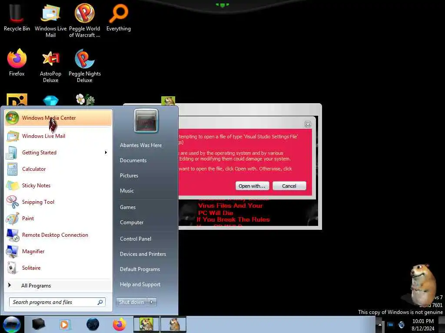Close the red file warning dialog
The width and height of the screenshot is (445, 333).
308,124
